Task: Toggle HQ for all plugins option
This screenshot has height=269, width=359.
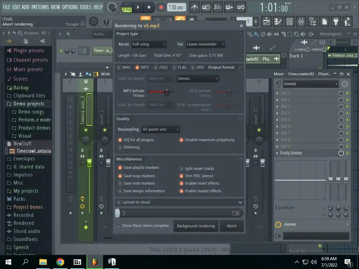Action: (x=136, y=140)
